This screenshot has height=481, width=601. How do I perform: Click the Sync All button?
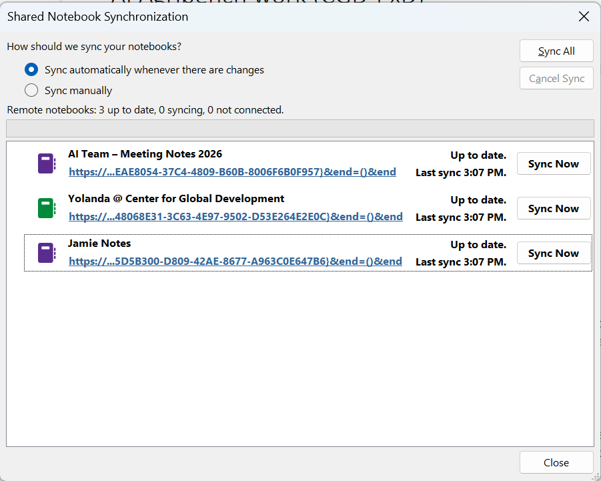[556, 51]
